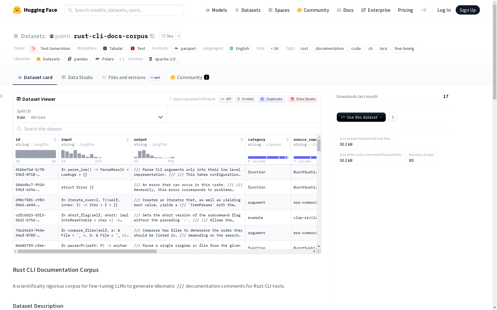Click the code tag
Viewport: 497px width, 310px height.
[x=356, y=48]
